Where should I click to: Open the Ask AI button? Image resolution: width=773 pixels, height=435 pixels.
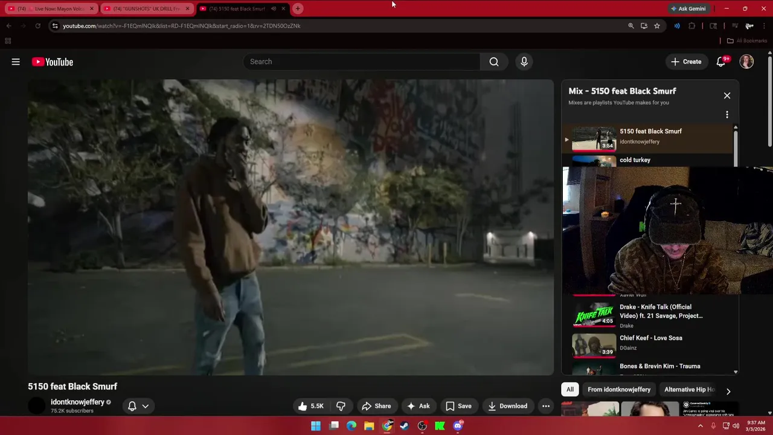pyautogui.click(x=418, y=406)
